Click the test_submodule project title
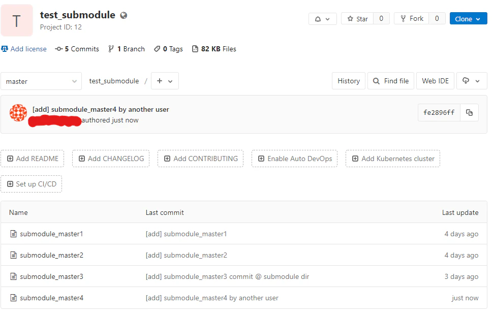The height and width of the screenshot is (315, 494). [77, 15]
